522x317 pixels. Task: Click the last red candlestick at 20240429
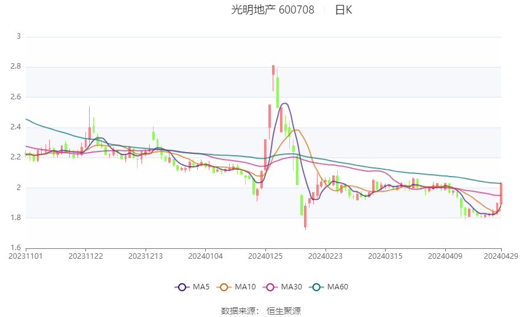tap(501, 194)
